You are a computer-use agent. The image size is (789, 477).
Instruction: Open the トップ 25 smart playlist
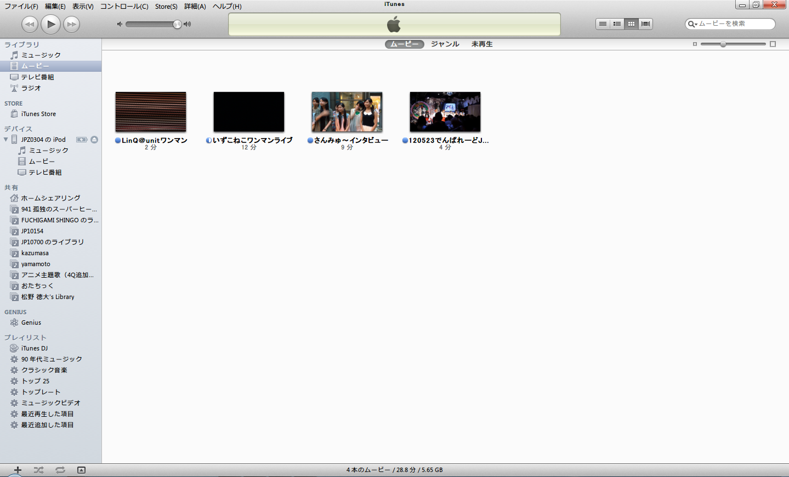(50, 381)
